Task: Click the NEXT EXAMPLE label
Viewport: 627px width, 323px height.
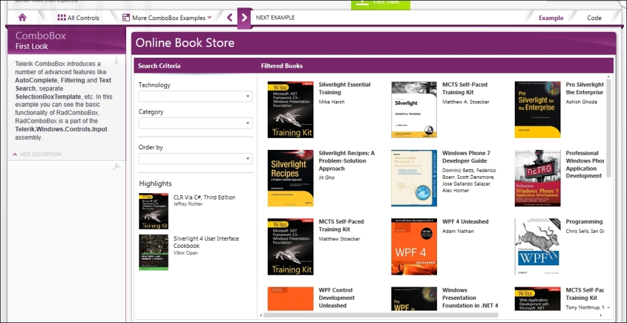Action: point(275,18)
